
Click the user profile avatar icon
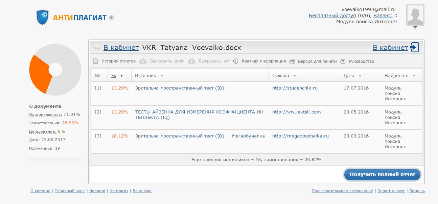click(415, 15)
